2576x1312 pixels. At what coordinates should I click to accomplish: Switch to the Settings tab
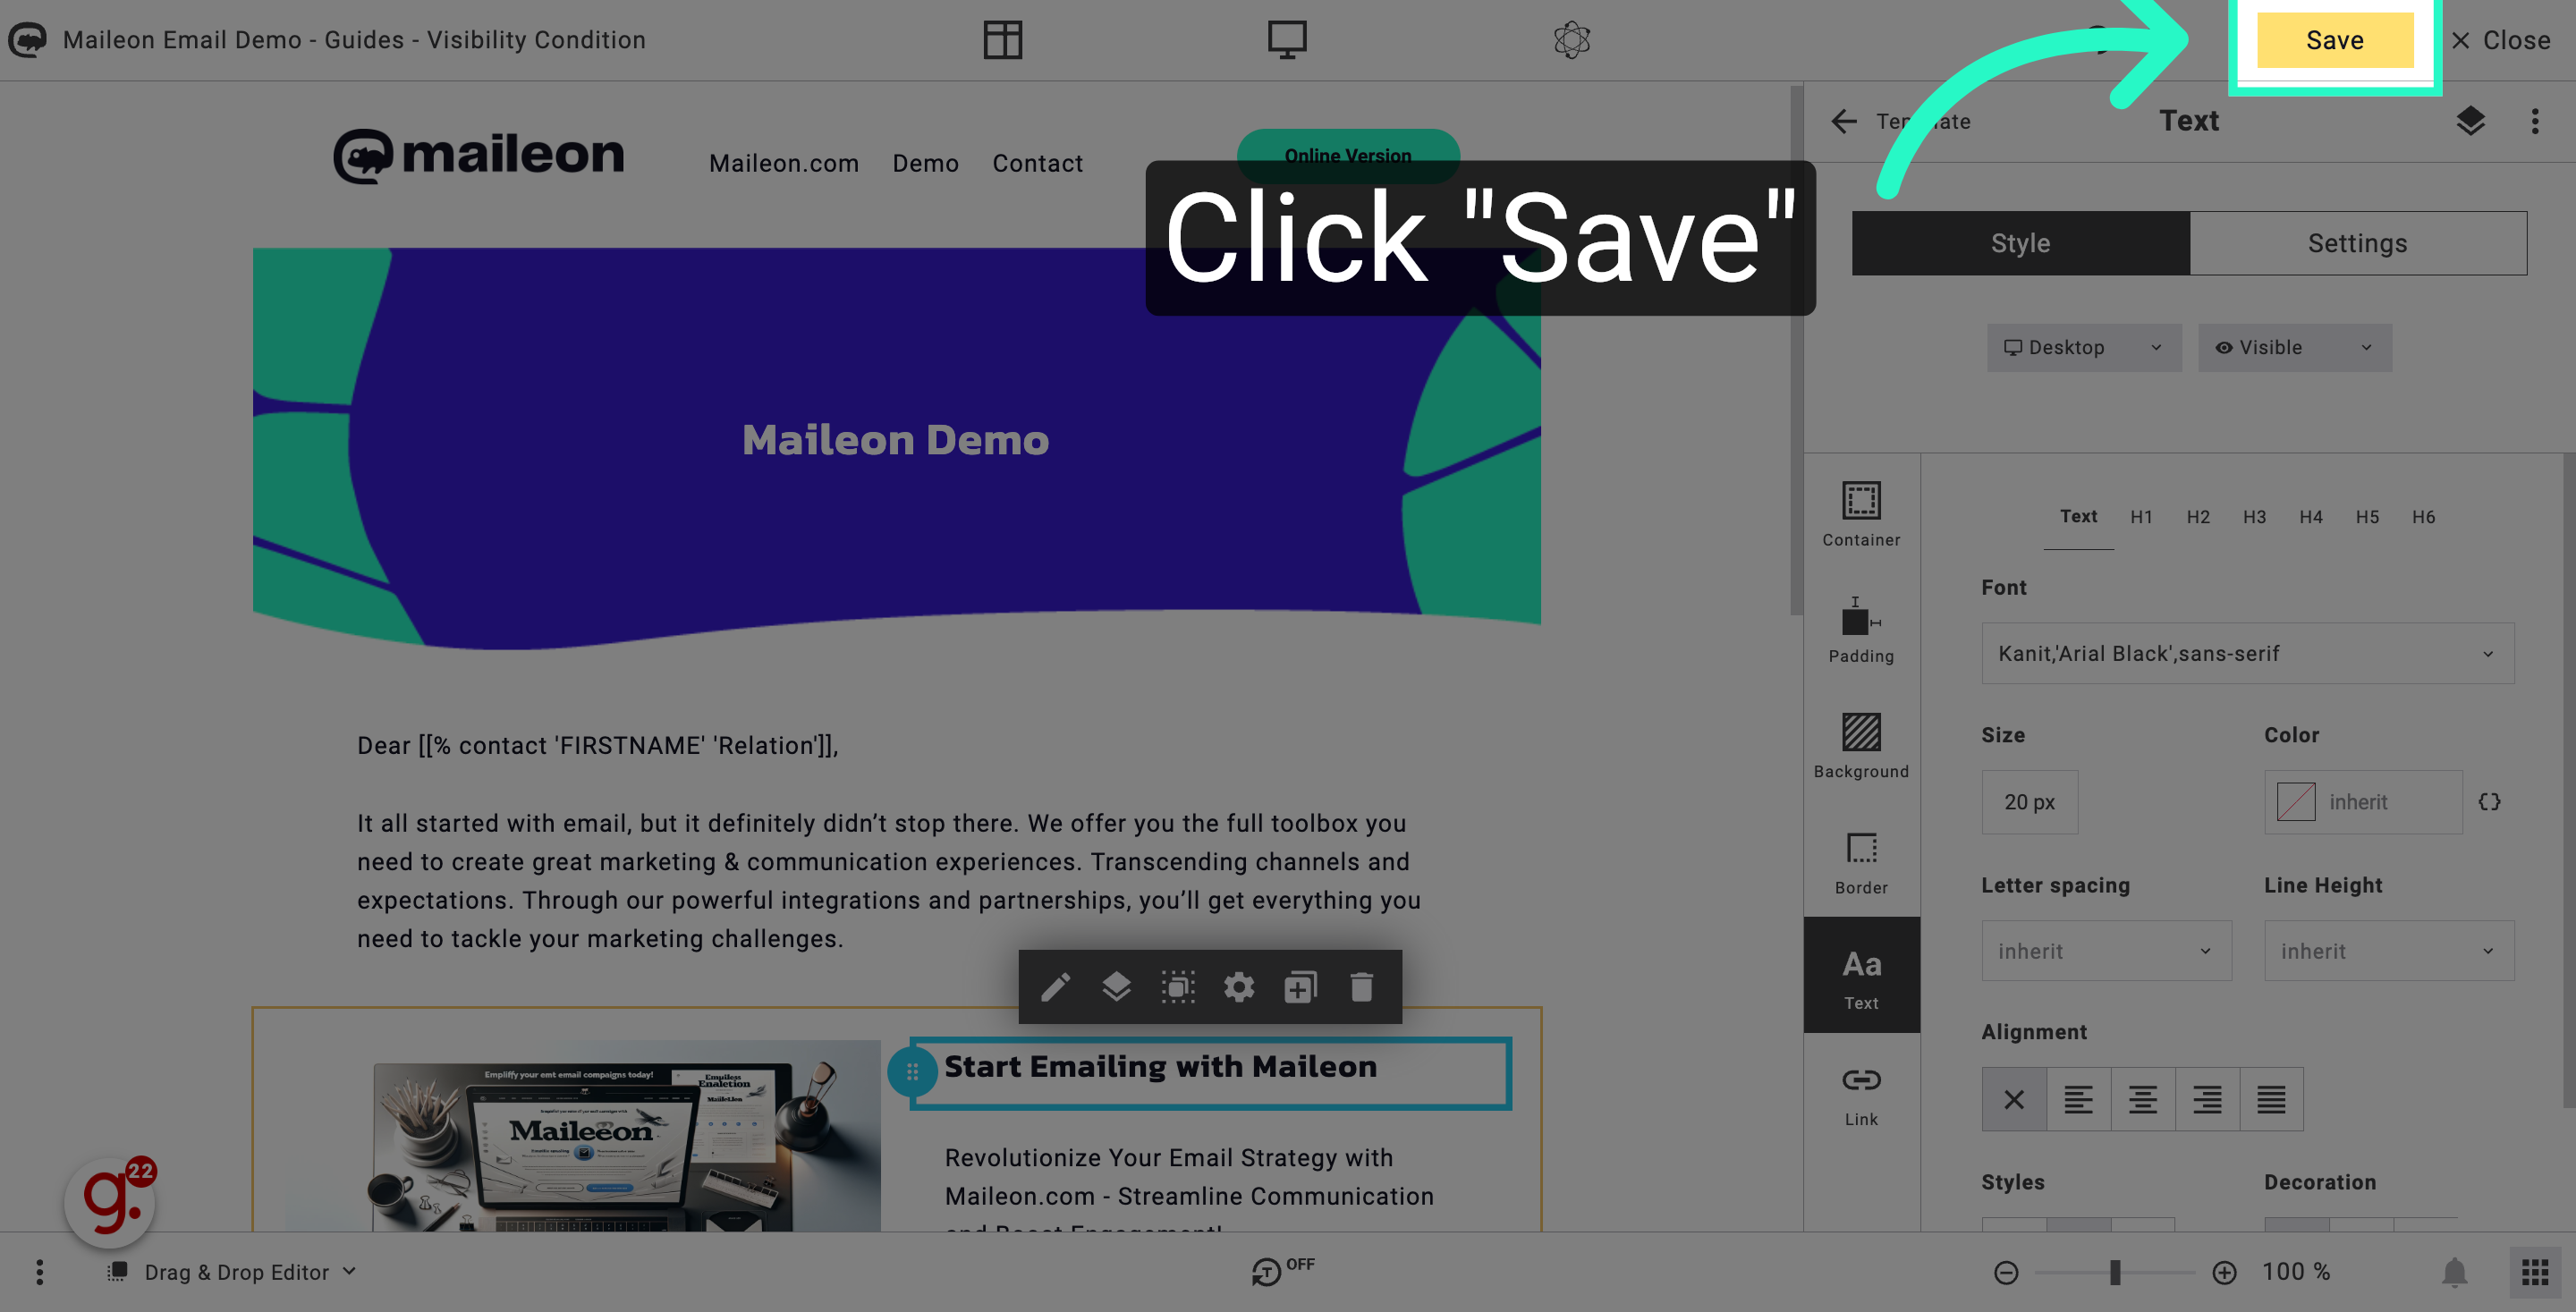coord(2357,243)
